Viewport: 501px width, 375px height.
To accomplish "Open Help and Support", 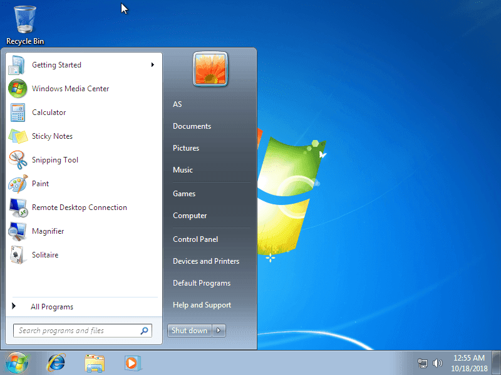I will 200,304.
